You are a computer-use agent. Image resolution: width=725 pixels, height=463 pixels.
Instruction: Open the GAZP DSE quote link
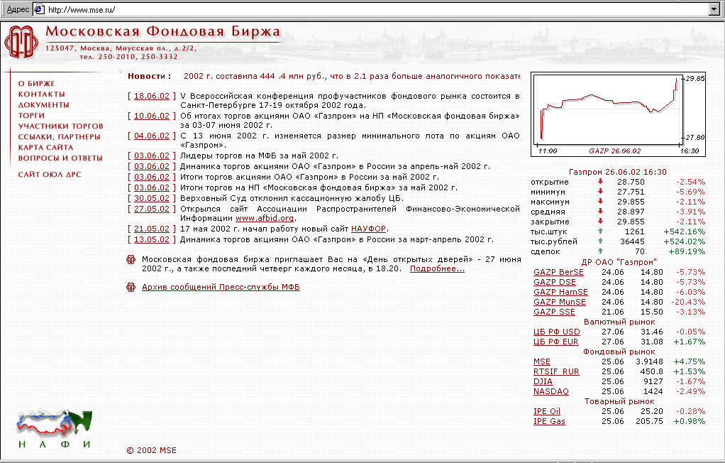(554, 283)
